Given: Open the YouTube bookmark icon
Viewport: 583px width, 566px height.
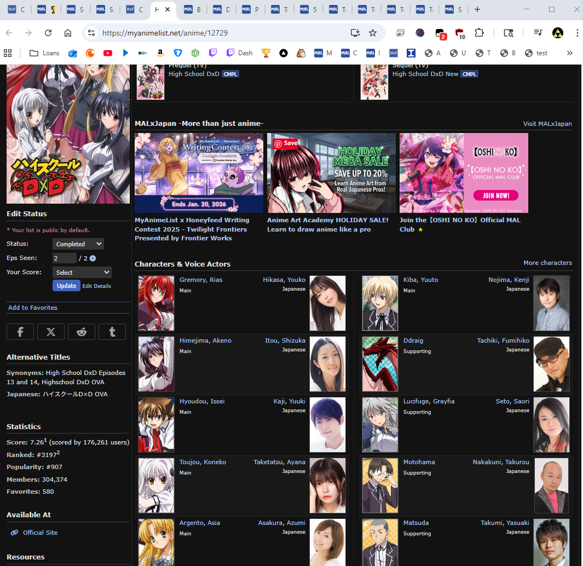Looking at the screenshot, I should coord(108,53).
